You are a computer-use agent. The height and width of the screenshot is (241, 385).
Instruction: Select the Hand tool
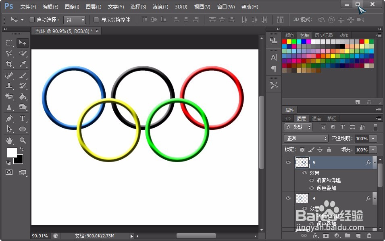pyautogui.click(x=9, y=141)
